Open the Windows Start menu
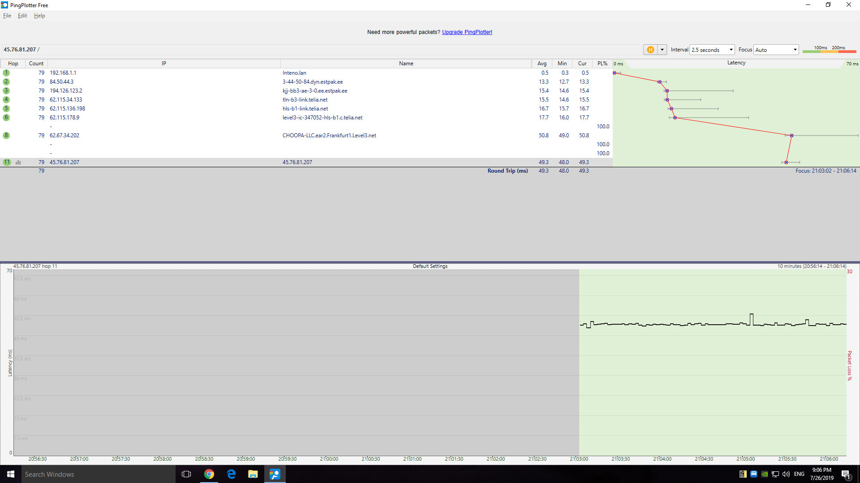Image resolution: width=860 pixels, height=483 pixels. point(11,474)
